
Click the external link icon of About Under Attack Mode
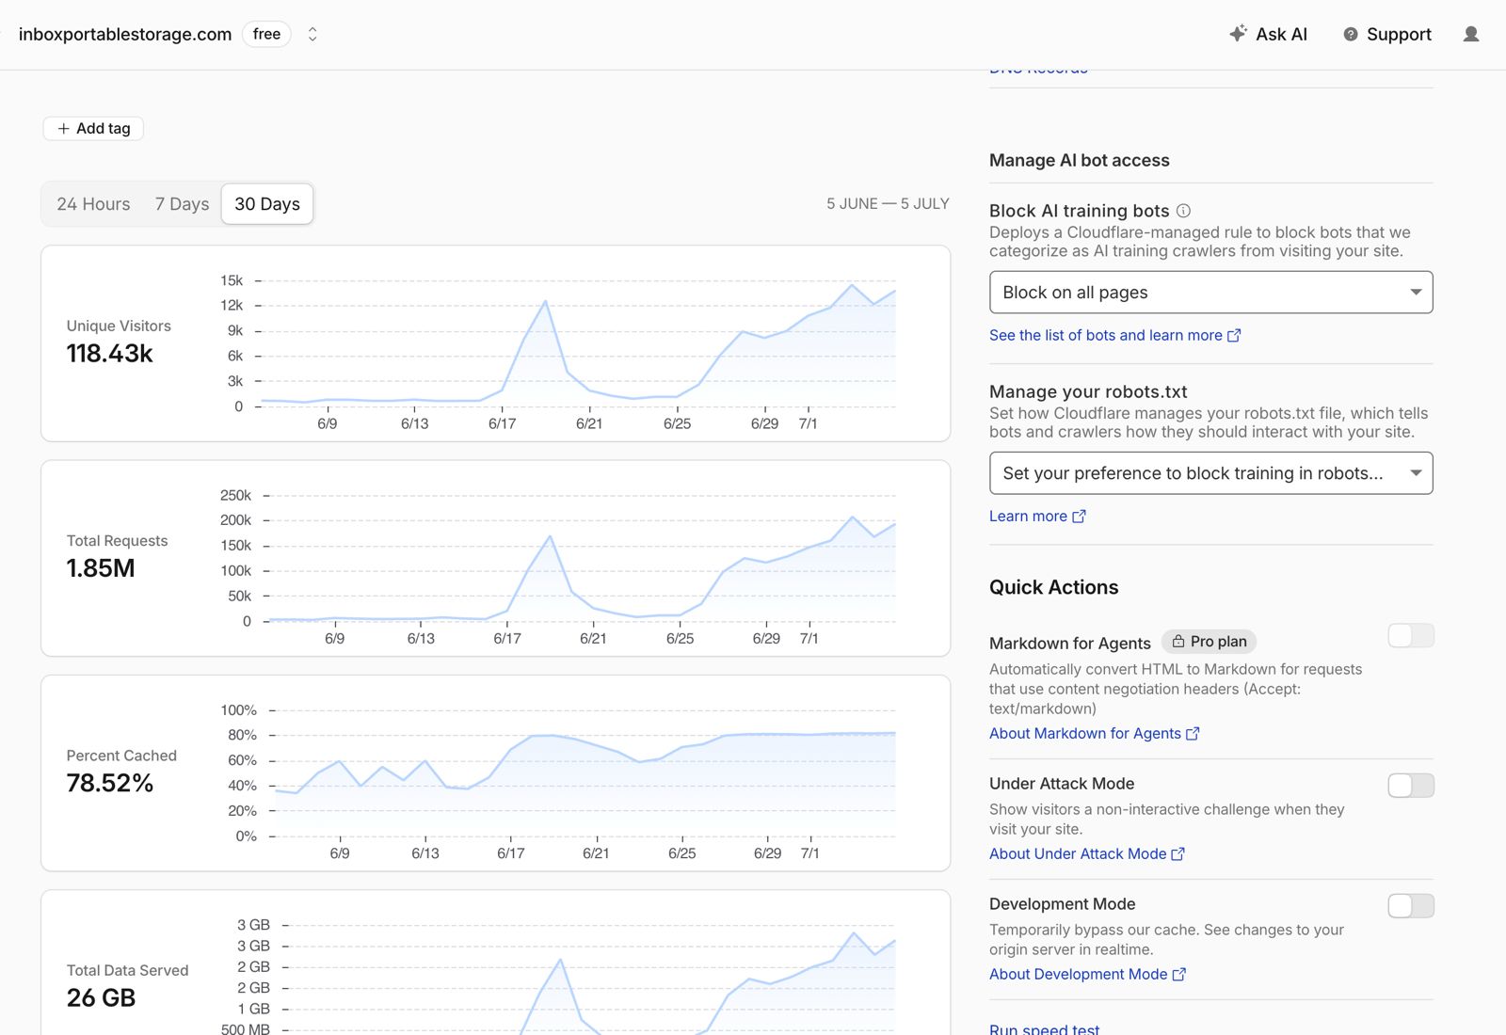(x=1178, y=854)
